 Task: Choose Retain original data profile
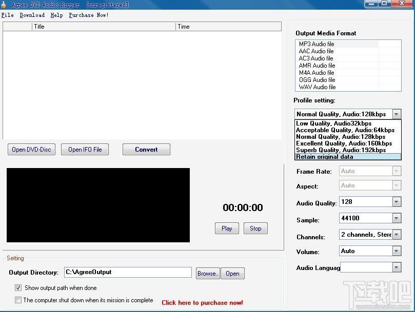coord(348,157)
